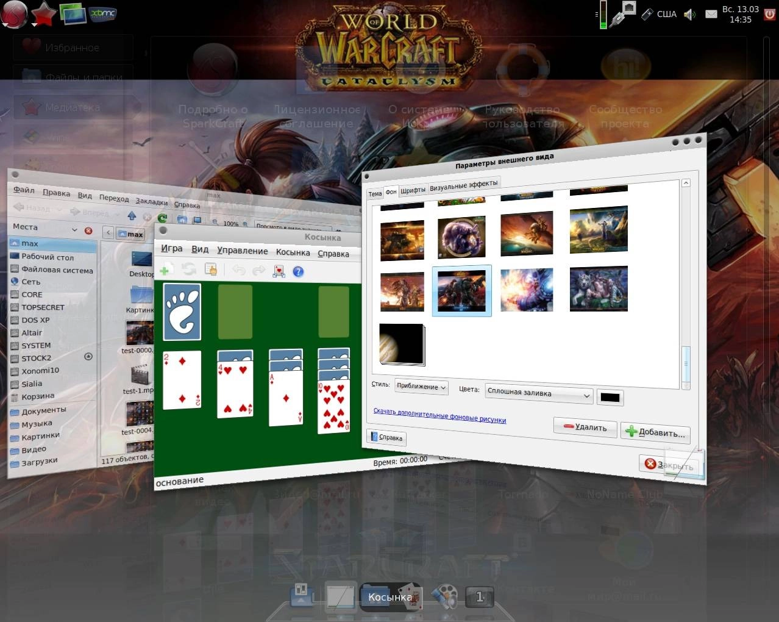Expand the Места panel dropdown
Viewport: 779px width, 622px height.
pyautogui.click(x=74, y=230)
